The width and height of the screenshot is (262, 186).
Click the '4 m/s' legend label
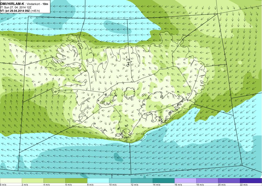[47, 185]
